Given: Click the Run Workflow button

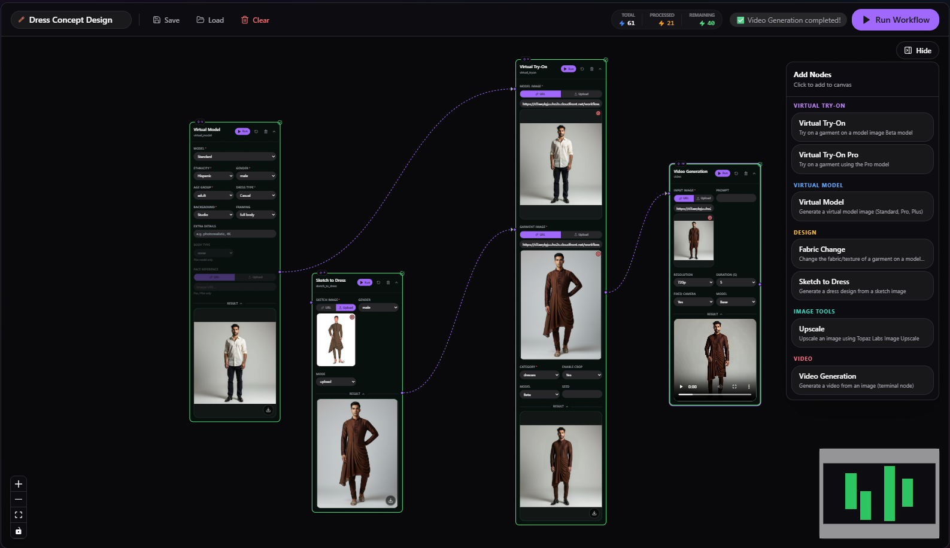Looking at the screenshot, I should (895, 20).
